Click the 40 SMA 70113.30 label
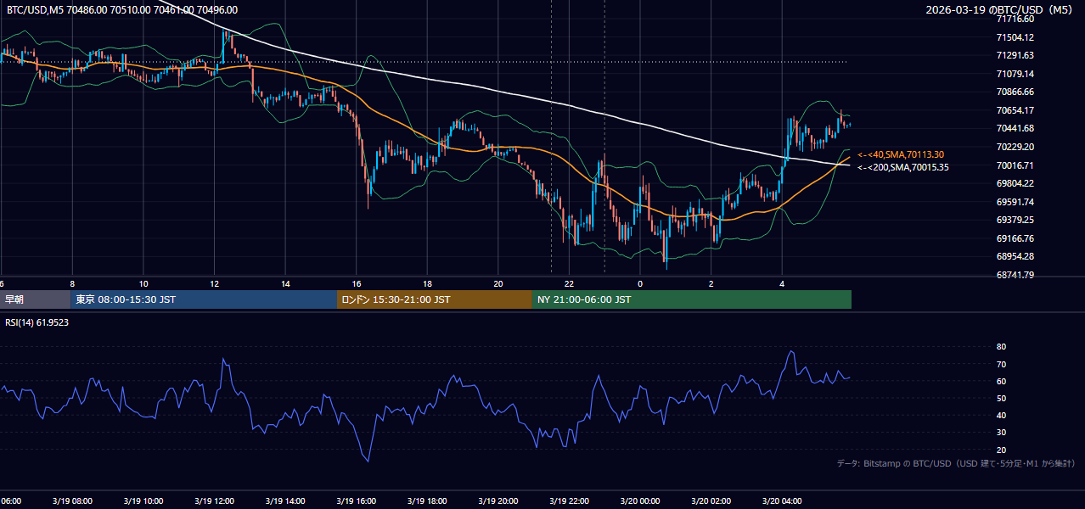Screen dimensions: 1085x509 [901, 154]
